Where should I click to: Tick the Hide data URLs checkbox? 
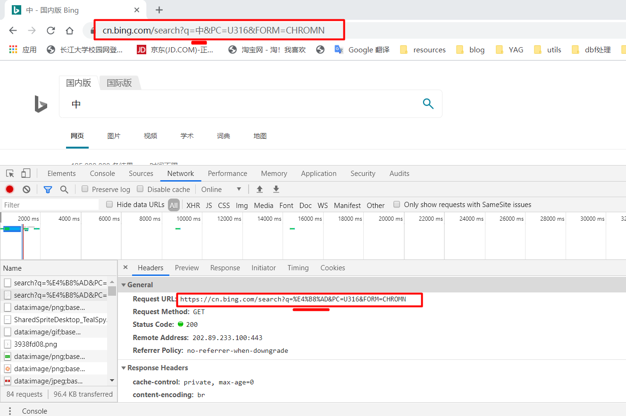109,204
